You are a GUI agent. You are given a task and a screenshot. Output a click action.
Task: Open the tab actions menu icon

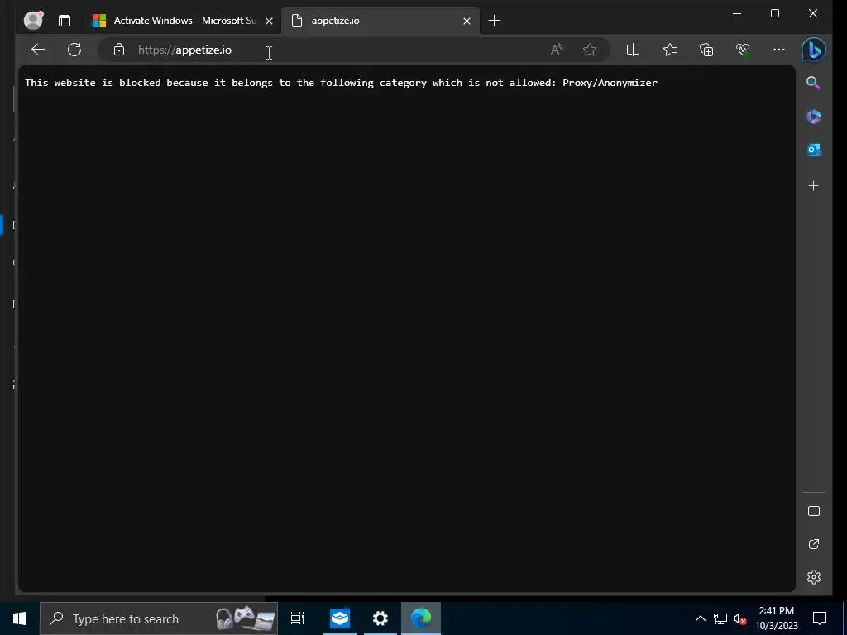[65, 21]
